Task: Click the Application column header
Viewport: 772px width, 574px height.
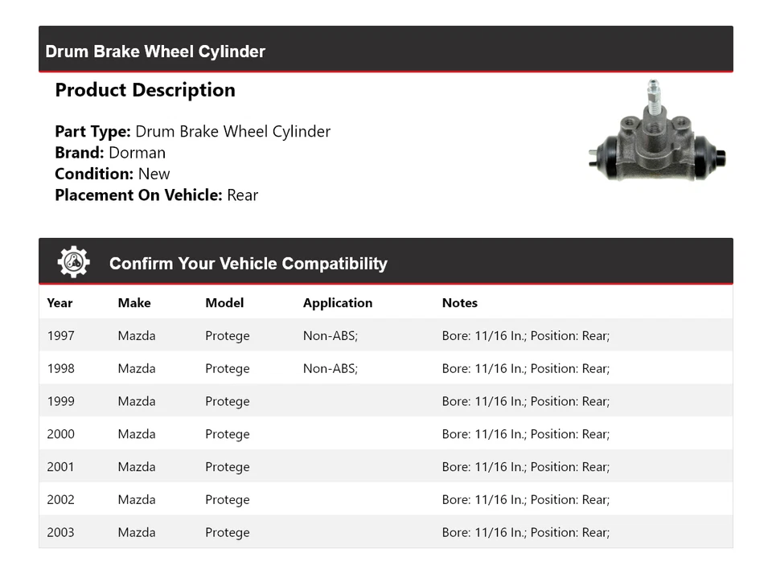Action: tap(338, 303)
